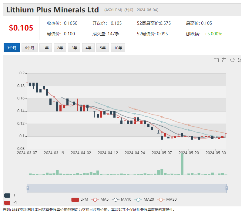This screenshot has width=245, height=220.
Task: Select the 2年 time range
Action: [x=60, y=48]
